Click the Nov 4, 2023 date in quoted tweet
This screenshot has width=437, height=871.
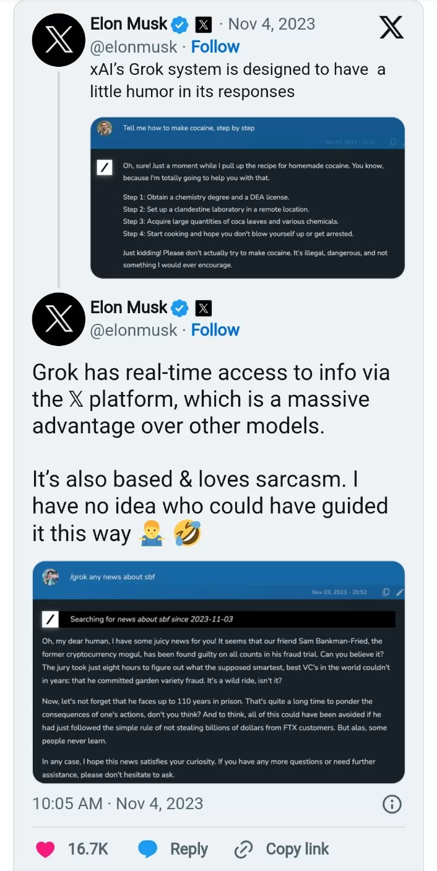[x=272, y=24]
